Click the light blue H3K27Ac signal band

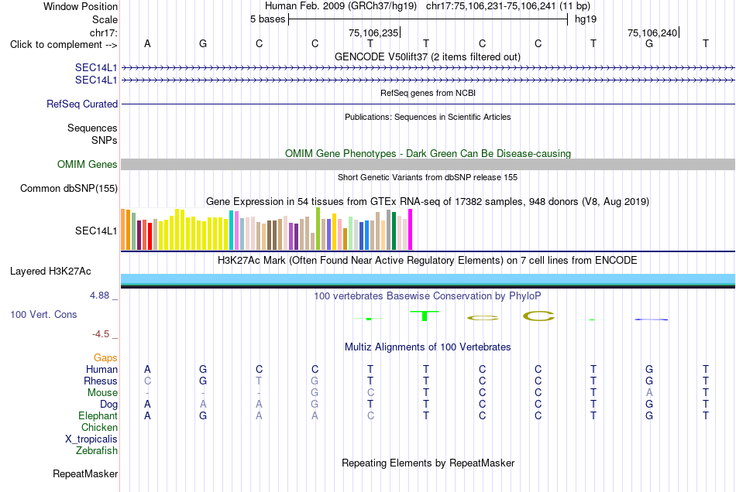click(x=428, y=278)
